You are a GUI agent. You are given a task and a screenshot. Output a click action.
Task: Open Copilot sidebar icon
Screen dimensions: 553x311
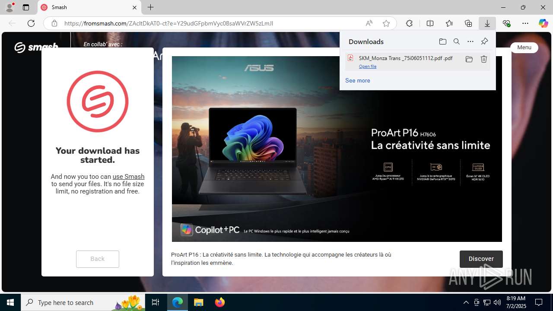click(x=543, y=23)
